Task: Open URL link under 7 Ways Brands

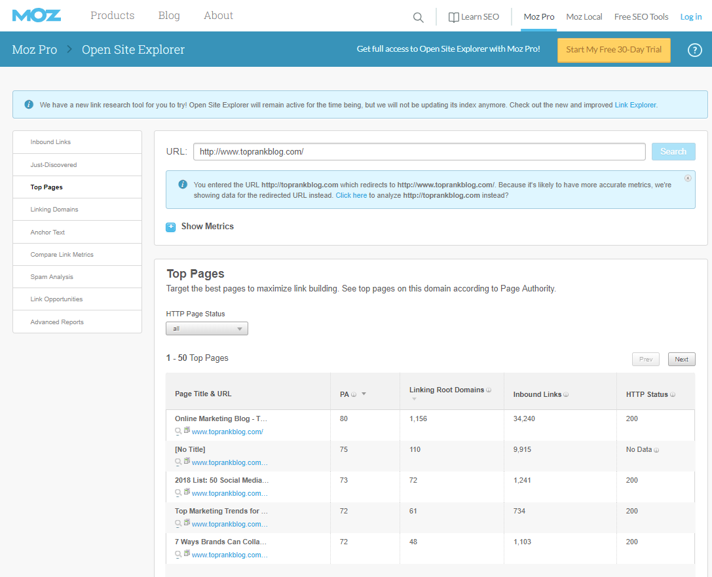Action: click(x=230, y=555)
